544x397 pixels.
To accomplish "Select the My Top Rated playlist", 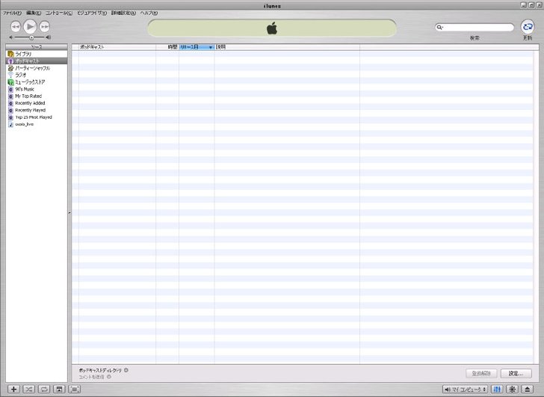I will [x=37, y=96].
